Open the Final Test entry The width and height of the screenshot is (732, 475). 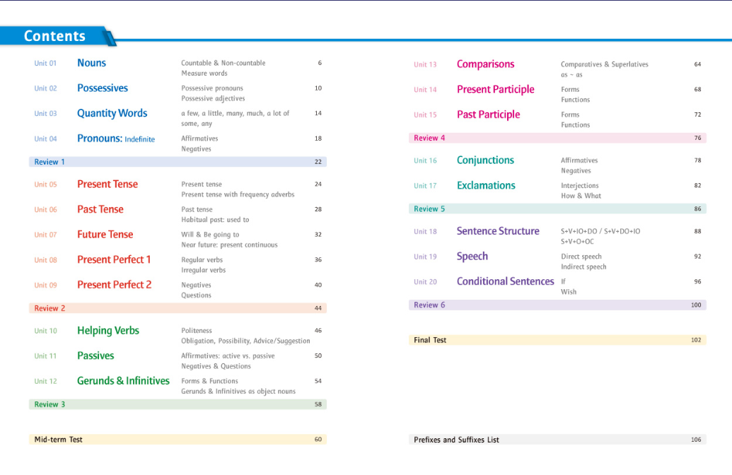coord(557,340)
